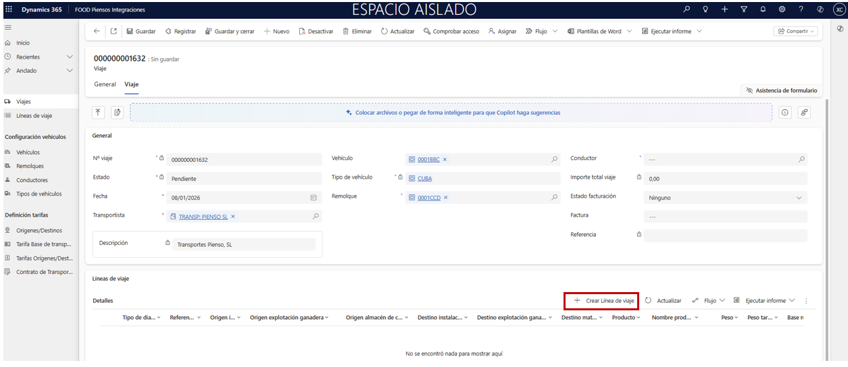Collapse the left navigation hamburger menu
The image size is (848, 367).
coord(8,28)
